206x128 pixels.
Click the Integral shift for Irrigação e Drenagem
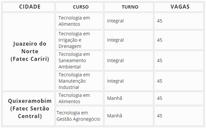point(115,40)
